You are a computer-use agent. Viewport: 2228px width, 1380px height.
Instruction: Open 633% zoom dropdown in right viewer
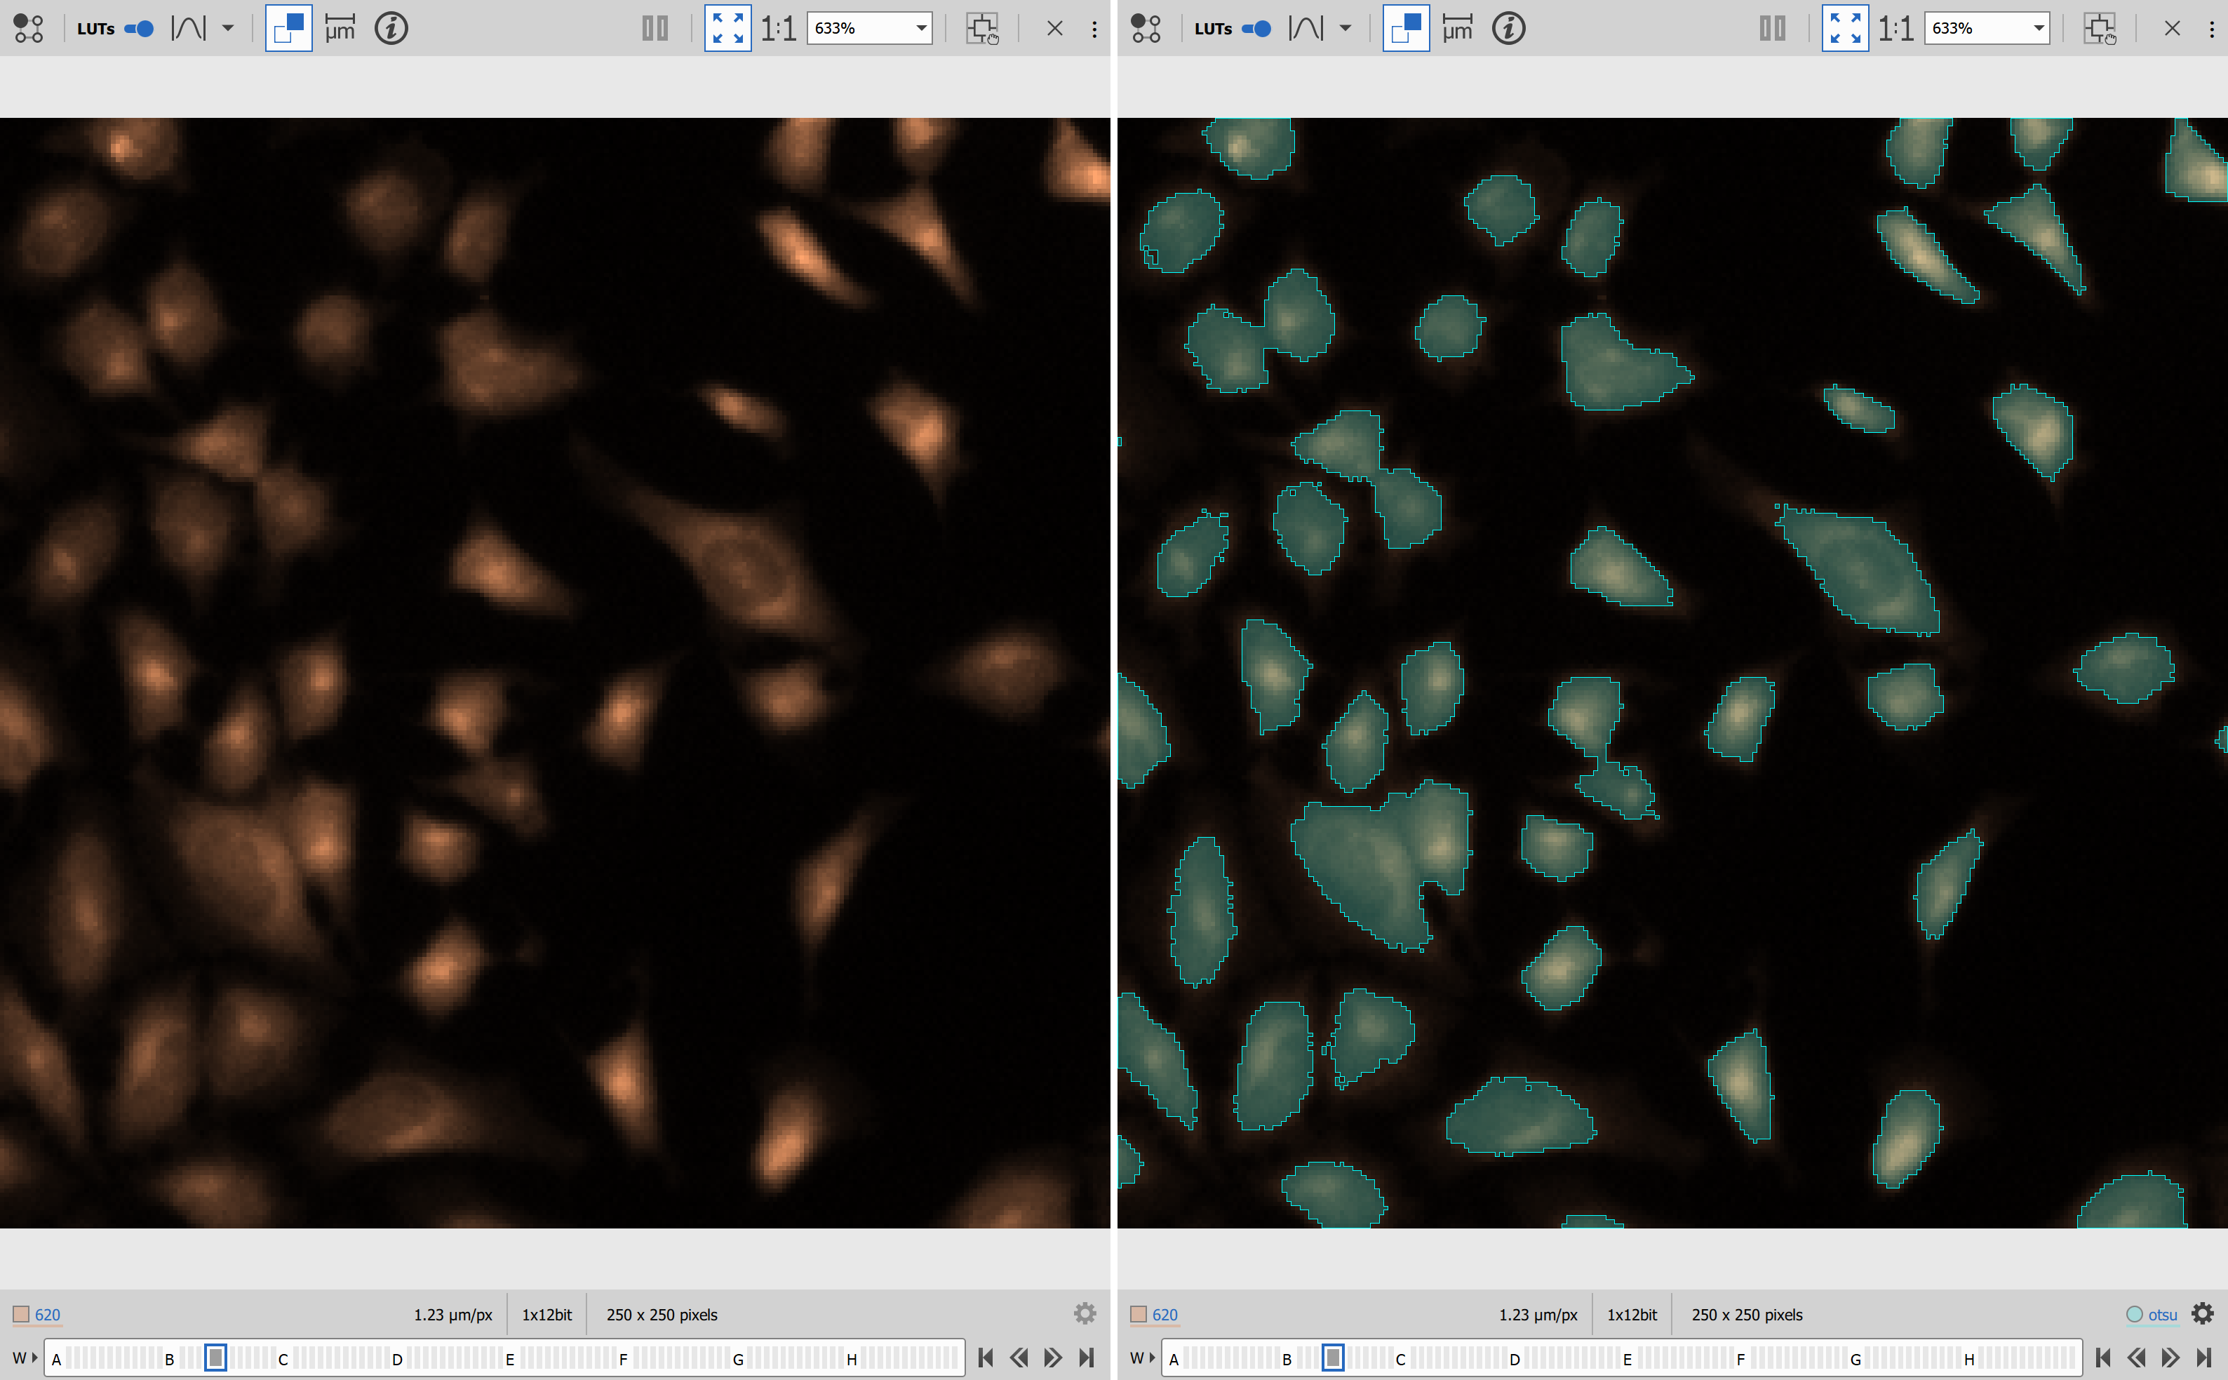(x=2038, y=28)
